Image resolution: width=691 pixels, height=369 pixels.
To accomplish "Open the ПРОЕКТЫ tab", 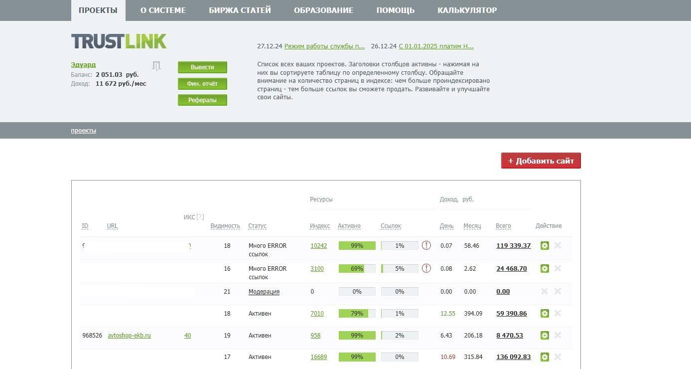I will click(98, 10).
